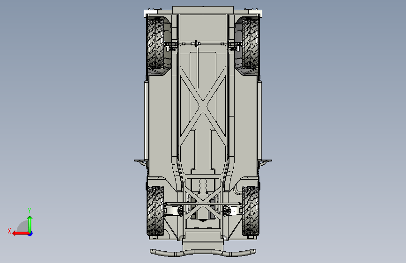
Task: Select the lower-right wheel of the vehicle model
Action: (x=251, y=211)
